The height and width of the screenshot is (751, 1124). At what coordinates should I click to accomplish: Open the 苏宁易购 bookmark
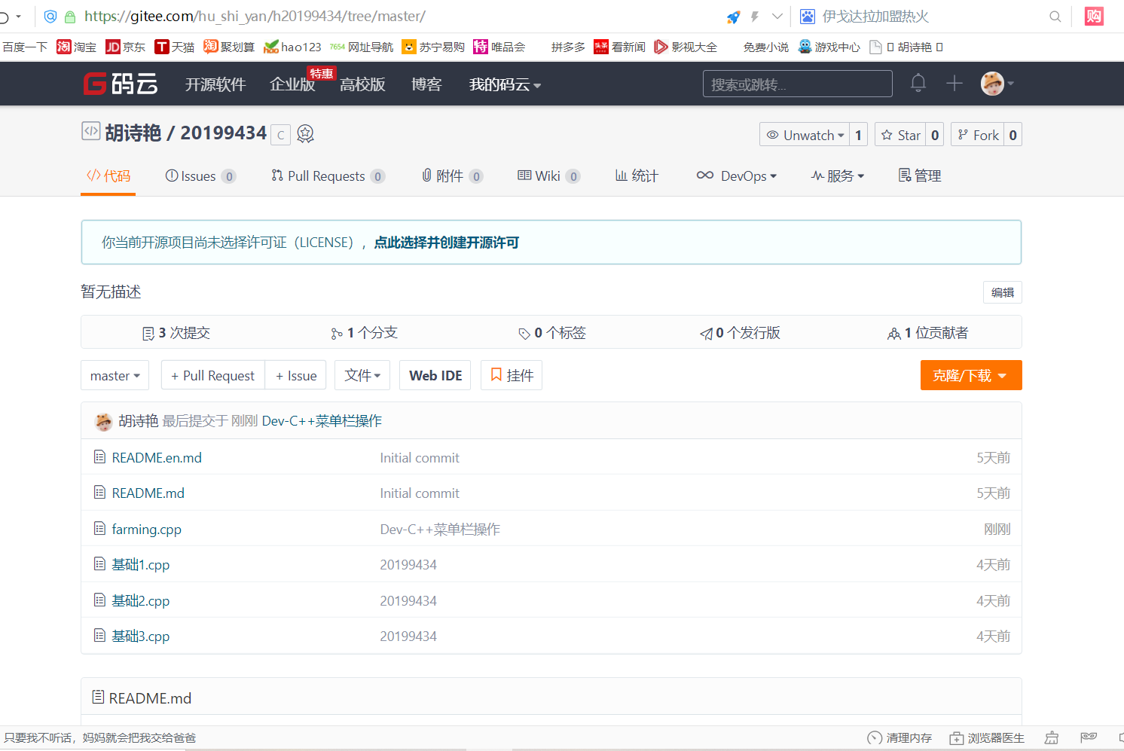[x=433, y=47]
